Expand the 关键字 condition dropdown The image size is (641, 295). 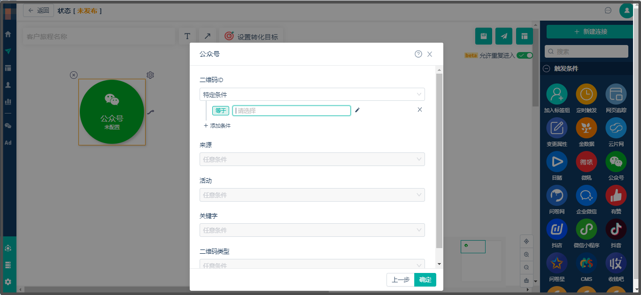(312, 230)
